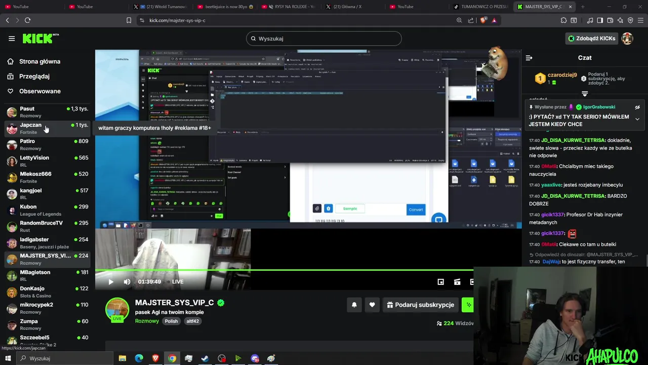Open Pasut channel in sidebar
The width and height of the screenshot is (648, 365).
[48, 112]
